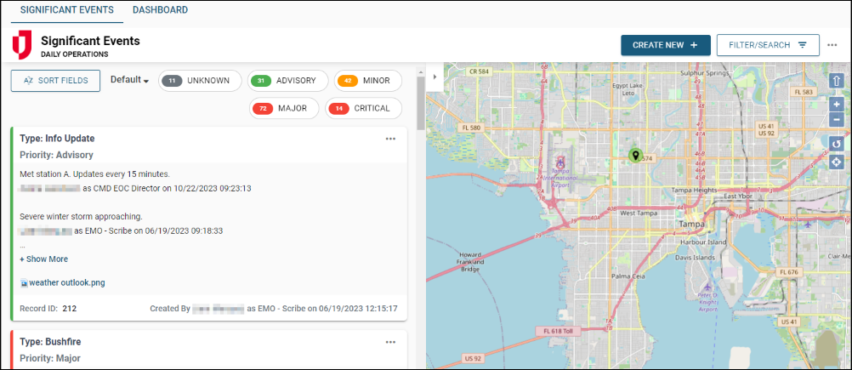Open the Default sort dropdown

[x=129, y=81]
